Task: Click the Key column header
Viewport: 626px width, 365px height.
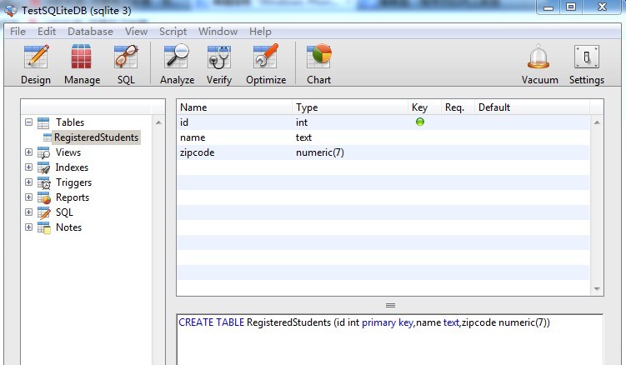Action: pos(425,107)
